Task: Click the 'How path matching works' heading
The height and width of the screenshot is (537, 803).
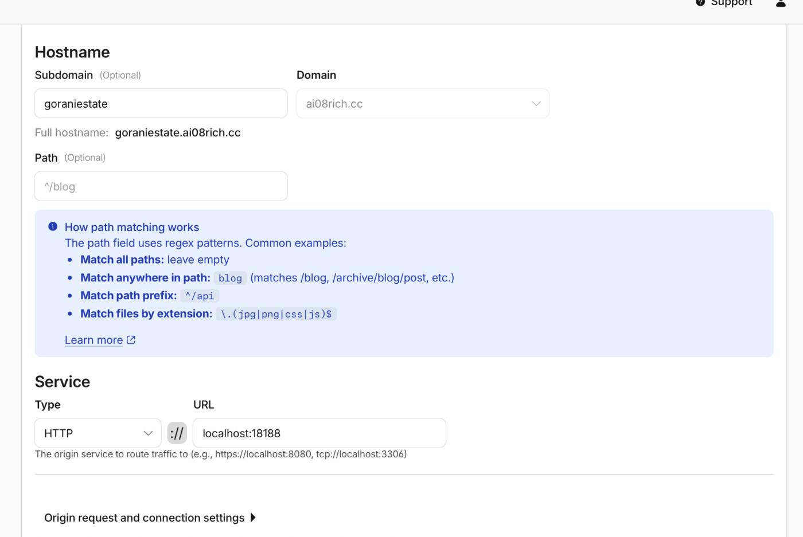Action: [132, 227]
